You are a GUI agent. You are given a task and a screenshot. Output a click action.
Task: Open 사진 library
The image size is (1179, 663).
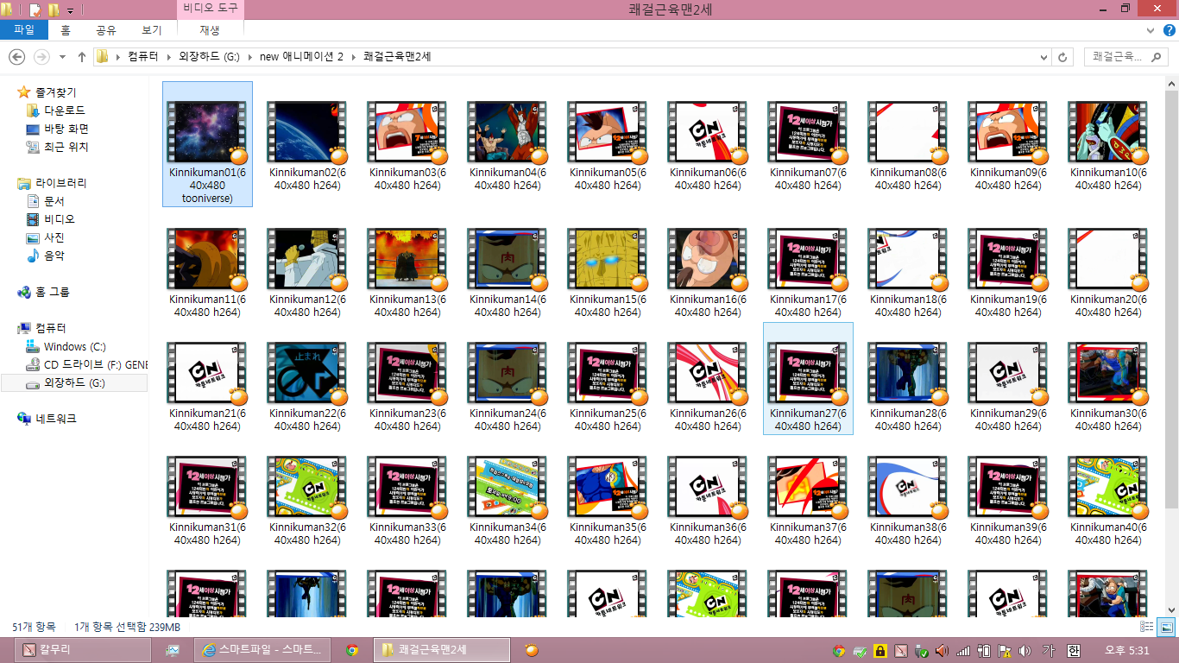(54, 237)
